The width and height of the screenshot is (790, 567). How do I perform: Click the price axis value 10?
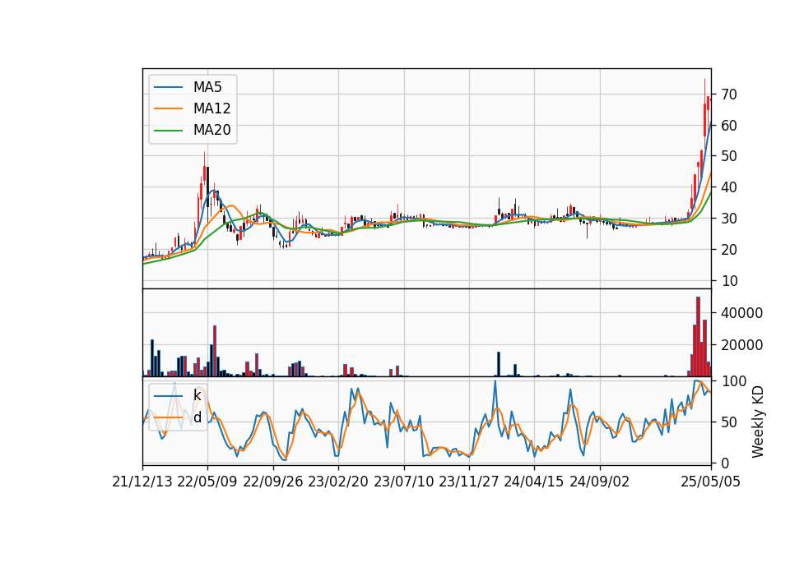(x=729, y=281)
